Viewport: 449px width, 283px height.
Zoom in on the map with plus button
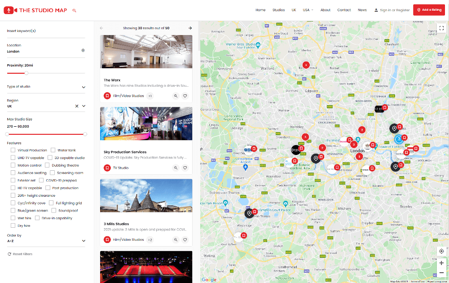coord(441,263)
